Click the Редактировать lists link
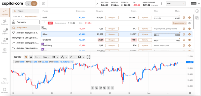The height and width of the screenshot is (96, 201). (x=31, y=16)
